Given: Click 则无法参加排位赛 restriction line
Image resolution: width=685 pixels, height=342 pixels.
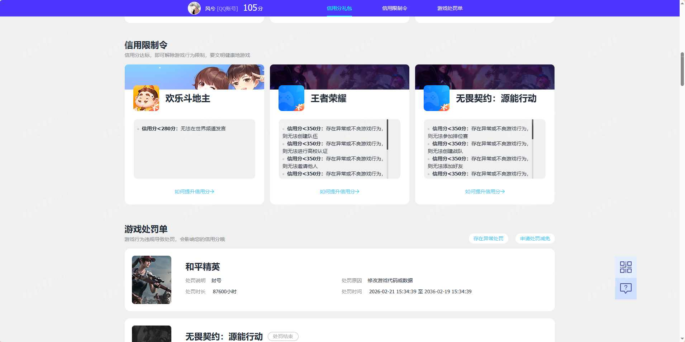Looking at the screenshot, I should (x=448, y=136).
